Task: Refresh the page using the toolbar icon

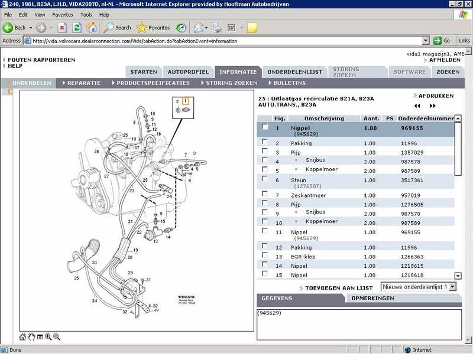Action: pyautogui.click(x=77, y=28)
